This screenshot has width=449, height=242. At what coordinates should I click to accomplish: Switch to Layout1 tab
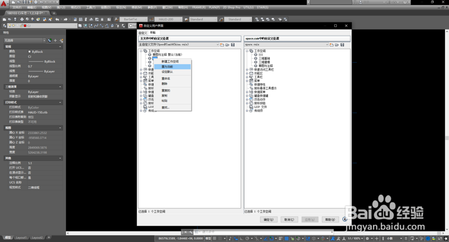click(x=21, y=238)
